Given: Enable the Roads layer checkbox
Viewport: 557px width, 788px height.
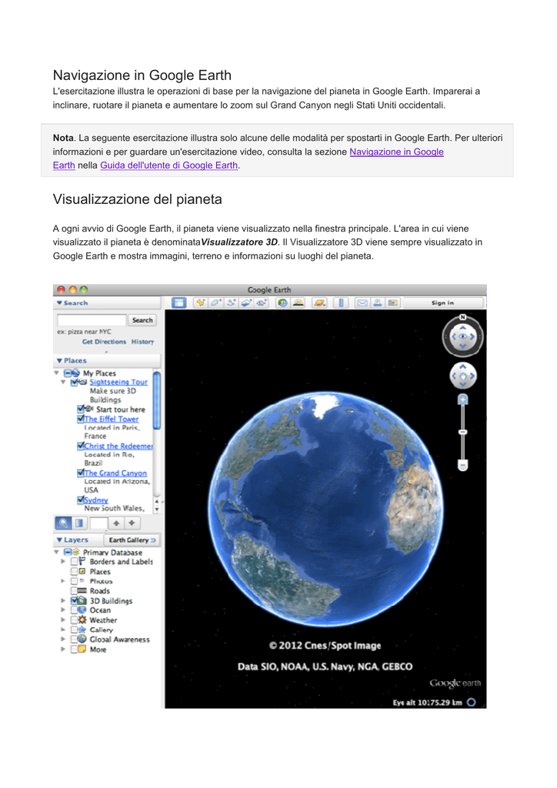Looking at the screenshot, I should tap(75, 591).
